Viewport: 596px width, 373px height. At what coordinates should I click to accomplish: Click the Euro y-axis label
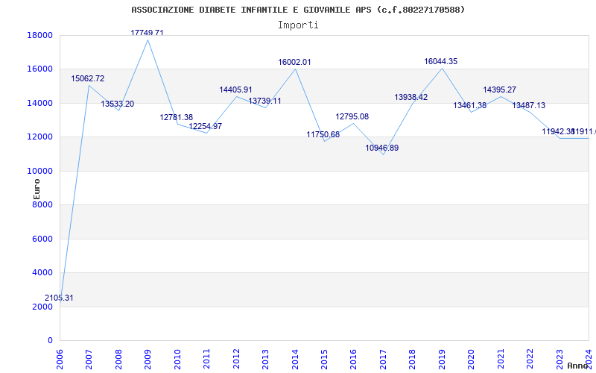(x=37, y=188)
